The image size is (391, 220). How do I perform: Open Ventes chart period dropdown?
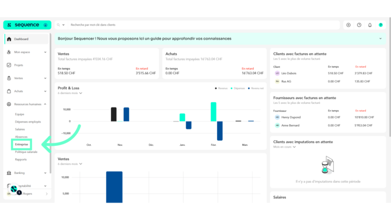click(70, 164)
